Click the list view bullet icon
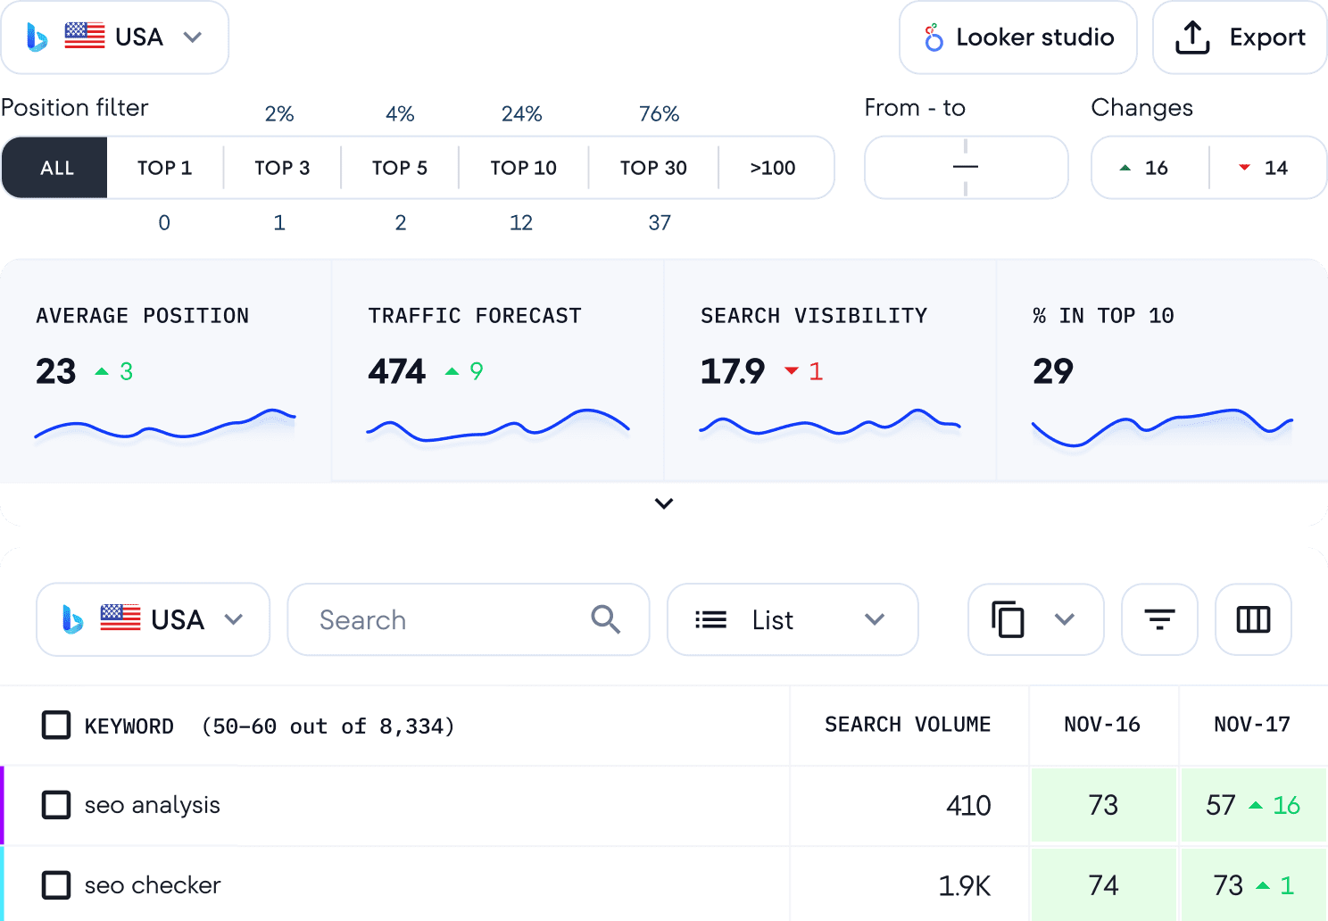Image resolution: width=1328 pixels, height=921 pixels. 710,619
